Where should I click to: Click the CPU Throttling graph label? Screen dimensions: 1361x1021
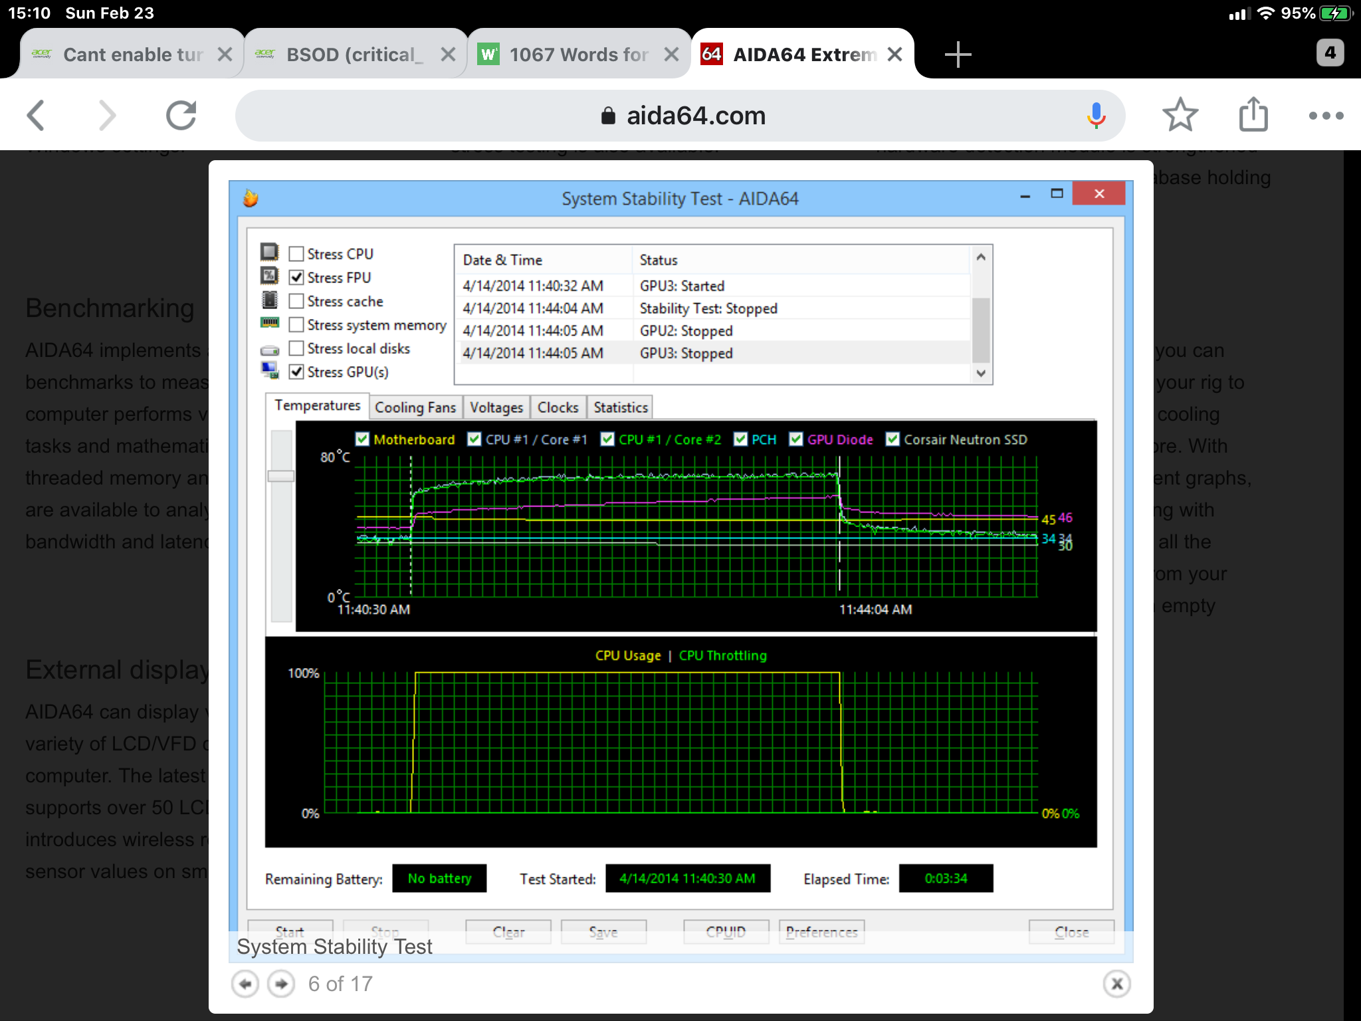(x=722, y=655)
